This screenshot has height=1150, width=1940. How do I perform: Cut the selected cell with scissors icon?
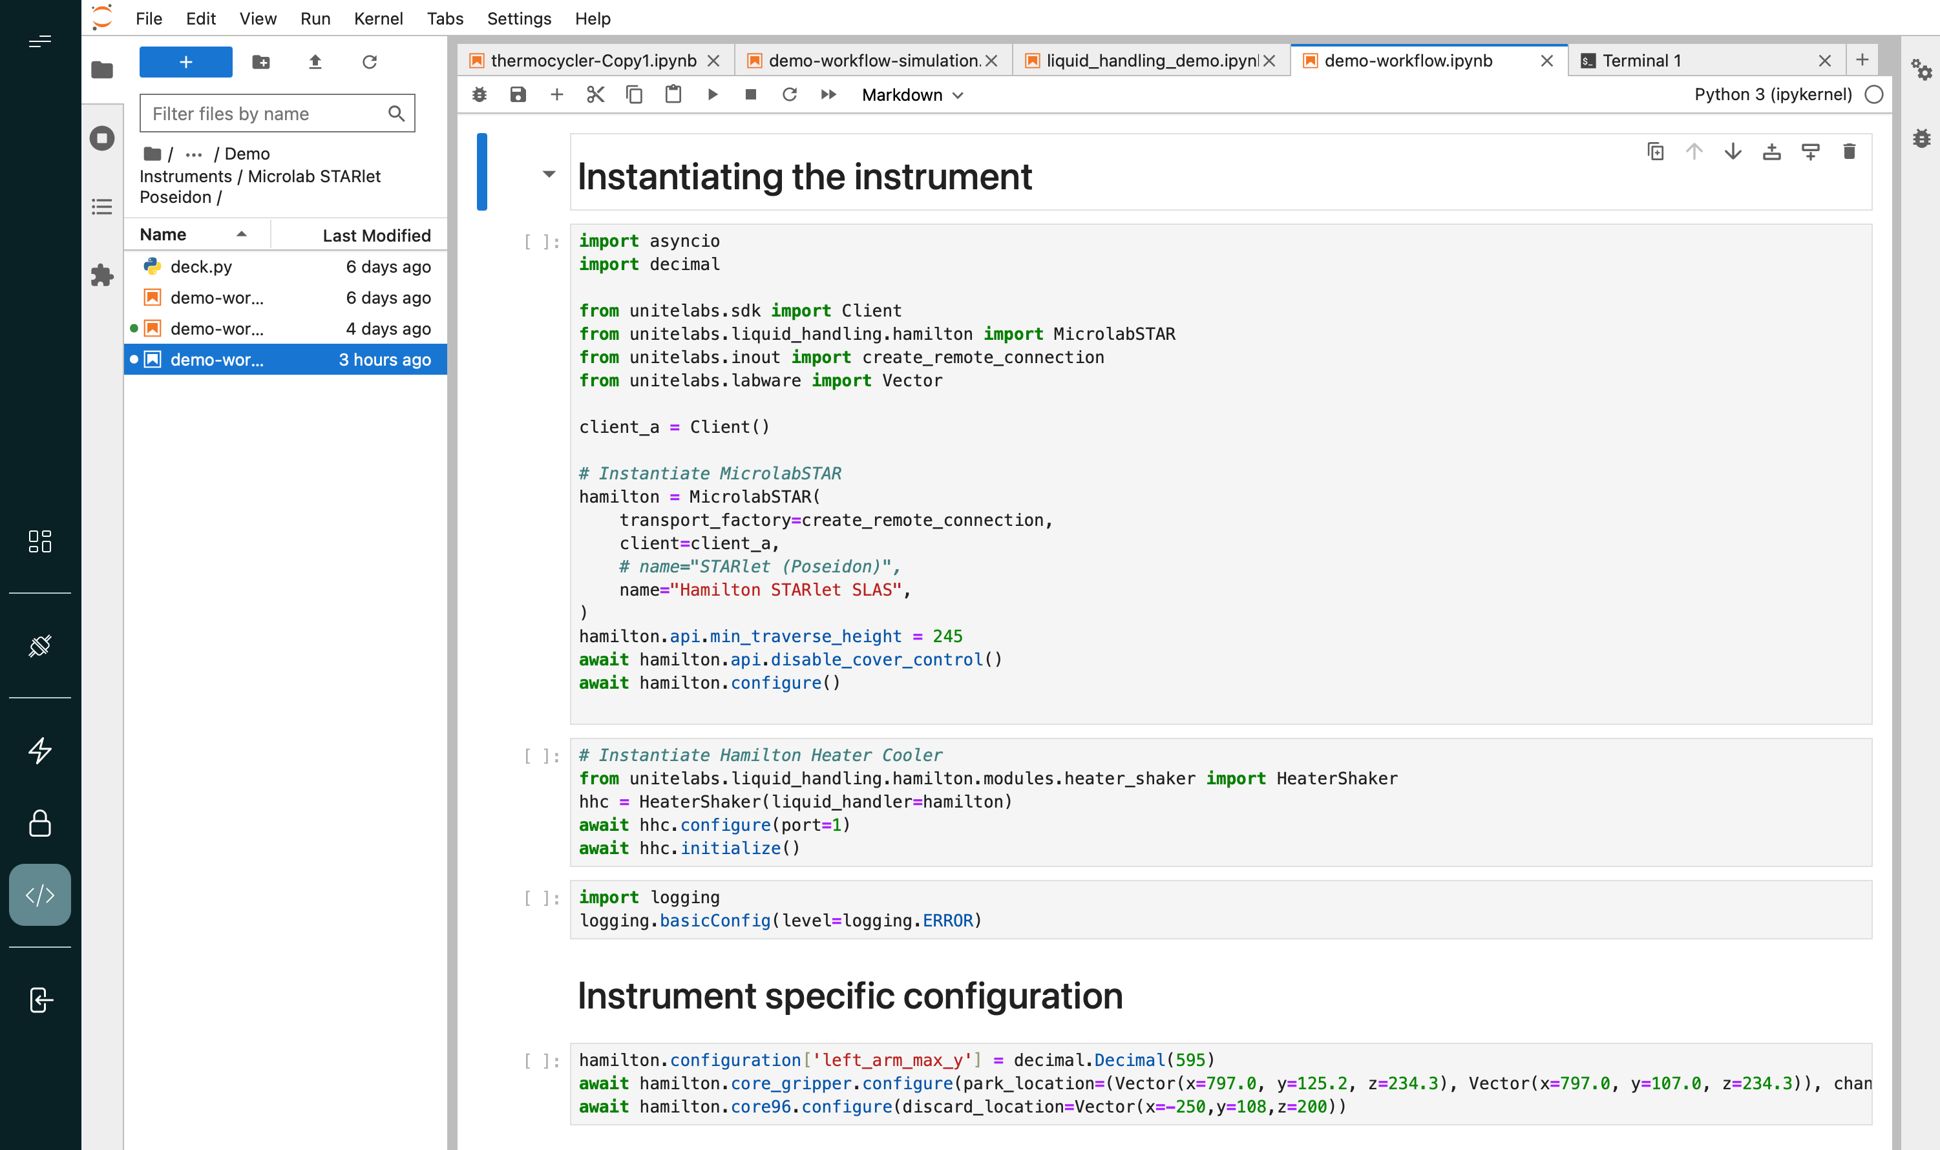[595, 94]
